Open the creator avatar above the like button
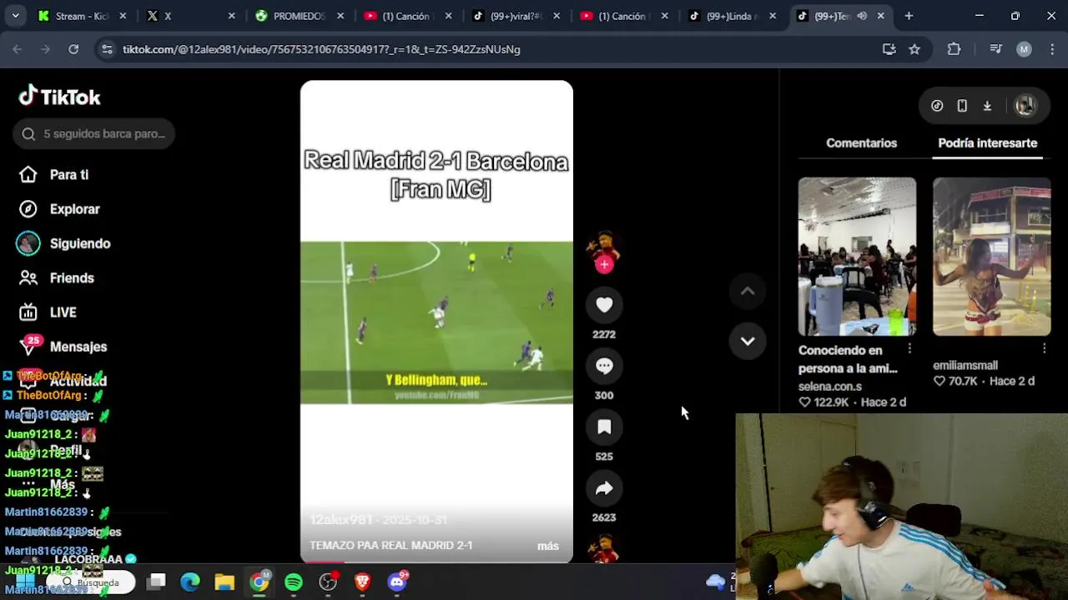1068x600 pixels. 604,247
